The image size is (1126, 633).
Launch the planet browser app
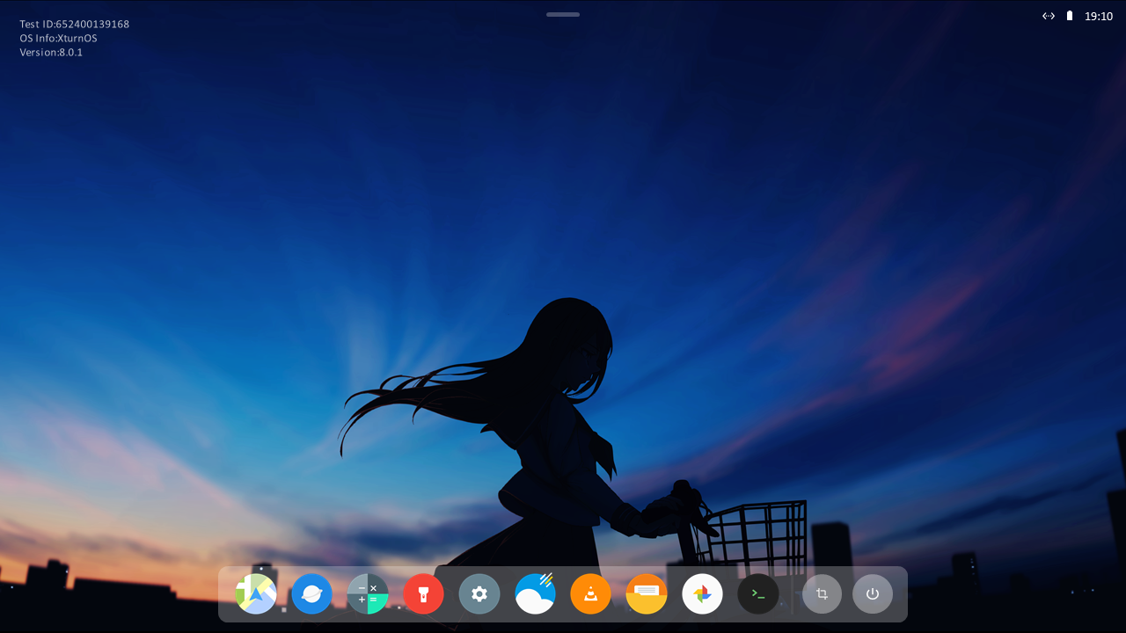point(311,594)
